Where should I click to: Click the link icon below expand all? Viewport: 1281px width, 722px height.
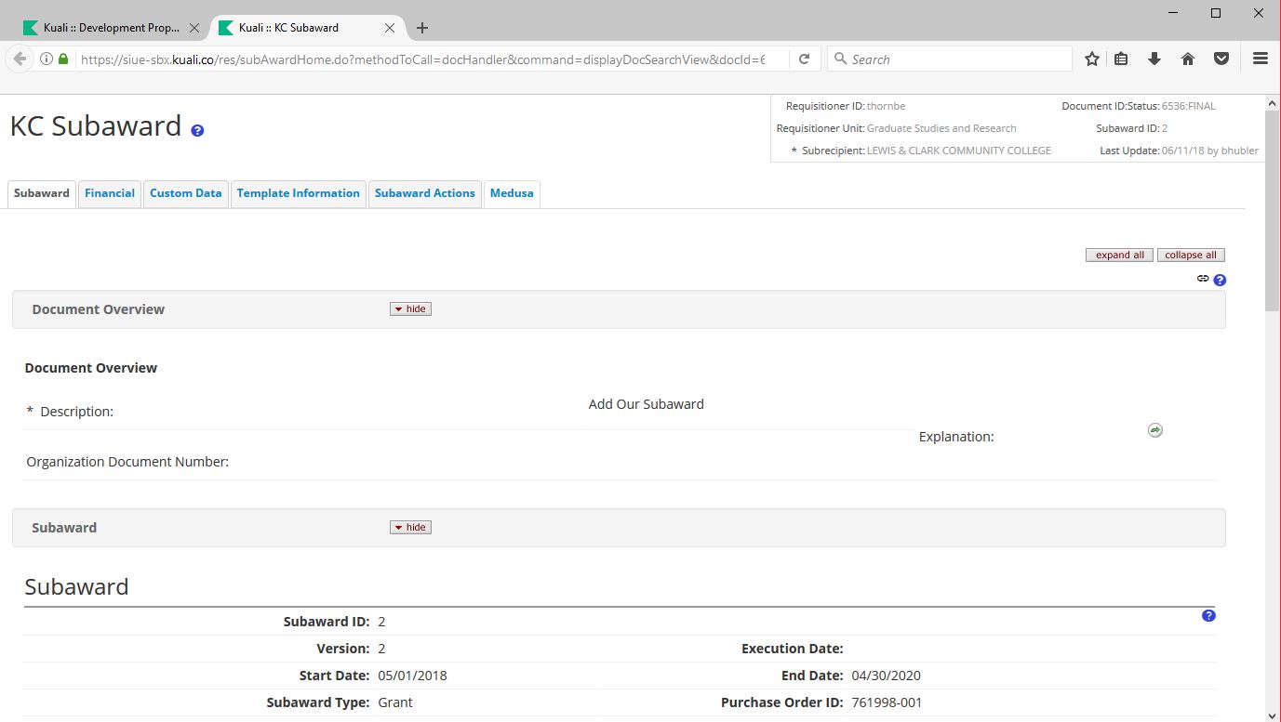click(1203, 279)
